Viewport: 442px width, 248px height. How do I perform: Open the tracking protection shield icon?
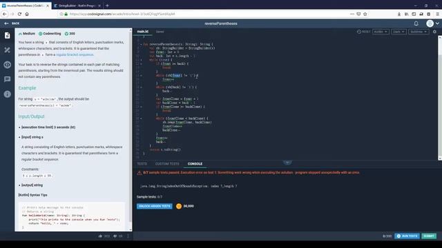(x=61, y=14)
